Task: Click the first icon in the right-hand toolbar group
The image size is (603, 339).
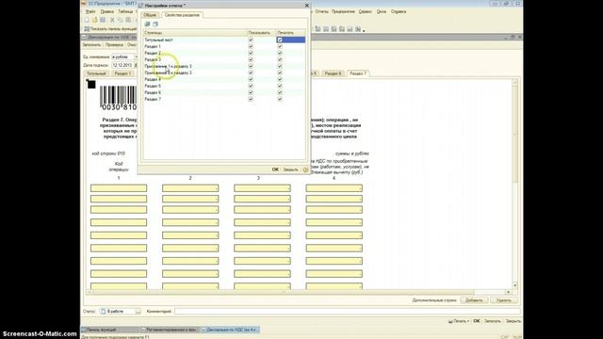Action: 318,29
